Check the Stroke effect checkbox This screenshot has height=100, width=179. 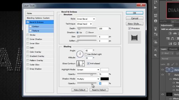pyautogui.click(x=28, y=35)
